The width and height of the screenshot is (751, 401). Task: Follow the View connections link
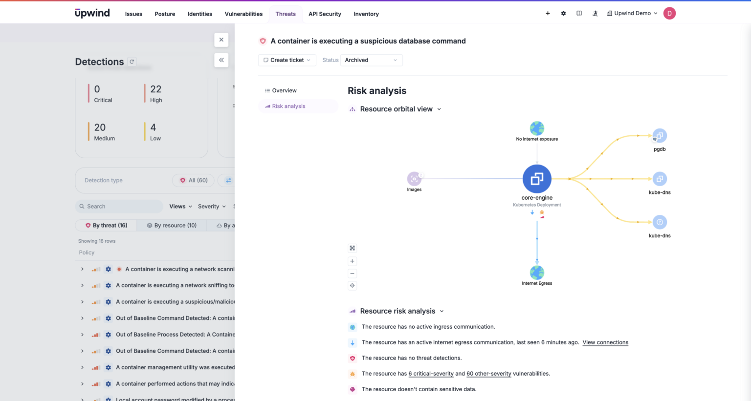605,342
